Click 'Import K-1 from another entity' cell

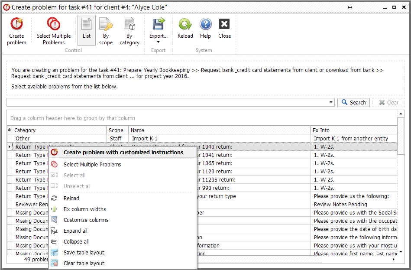pos(354,139)
